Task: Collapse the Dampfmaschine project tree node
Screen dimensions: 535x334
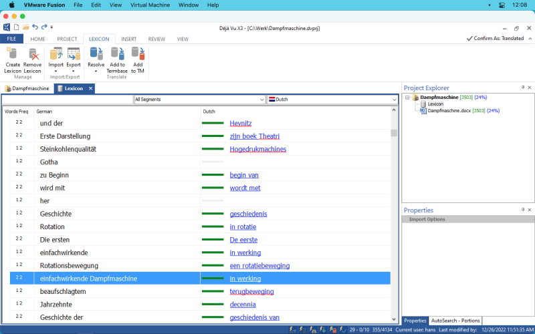Action: coord(407,98)
